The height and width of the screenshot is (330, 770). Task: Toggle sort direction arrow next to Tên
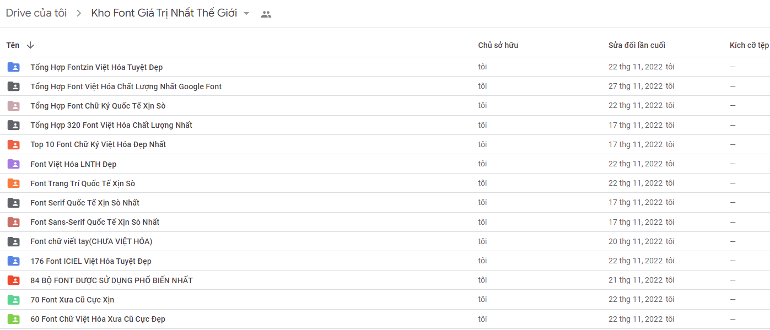[x=30, y=45]
